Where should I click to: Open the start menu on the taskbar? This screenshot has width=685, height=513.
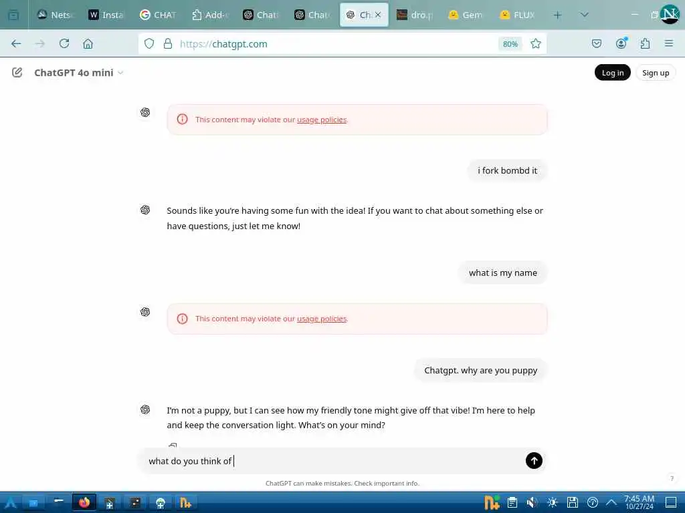(11, 502)
